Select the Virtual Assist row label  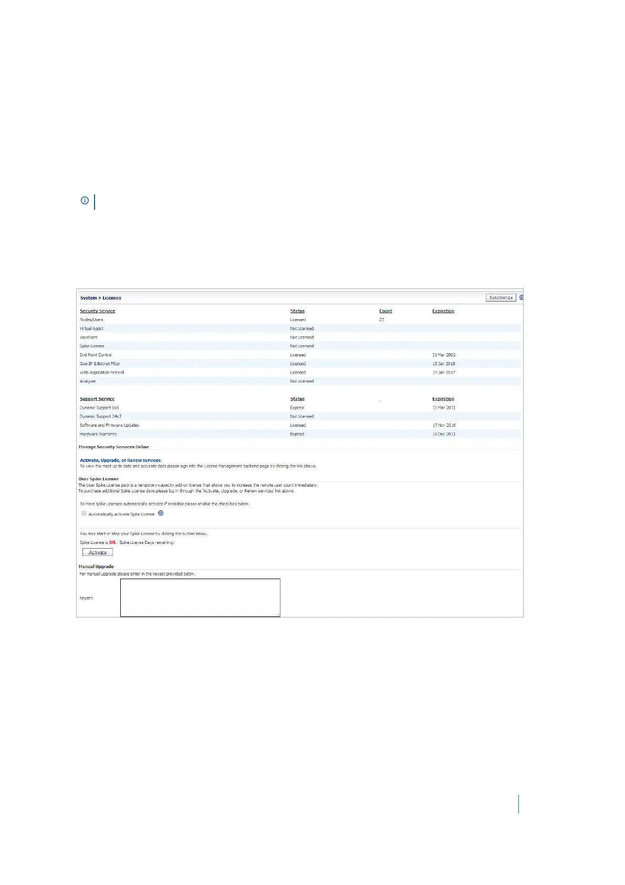point(91,328)
